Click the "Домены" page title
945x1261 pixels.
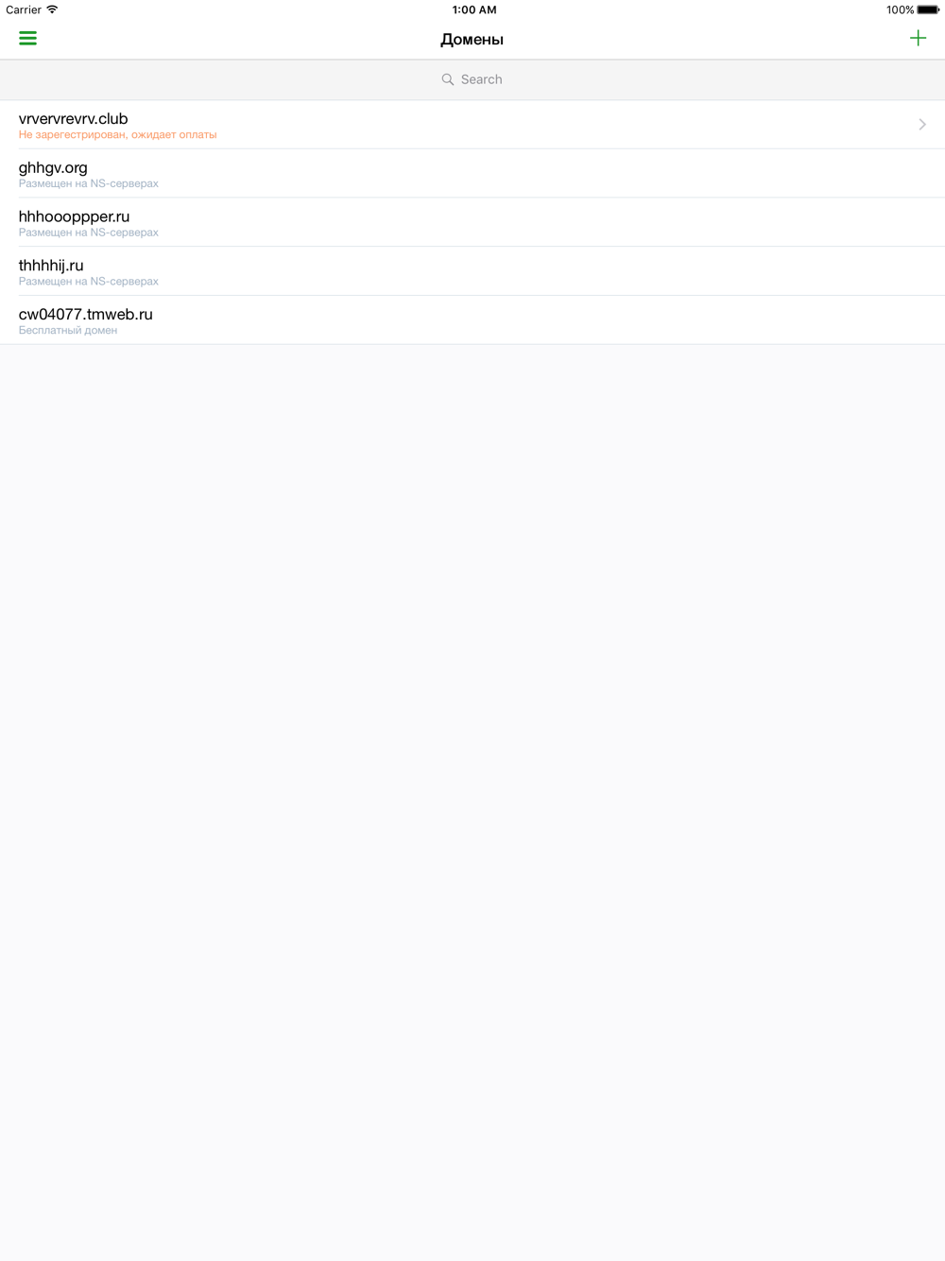click(472, 40)
